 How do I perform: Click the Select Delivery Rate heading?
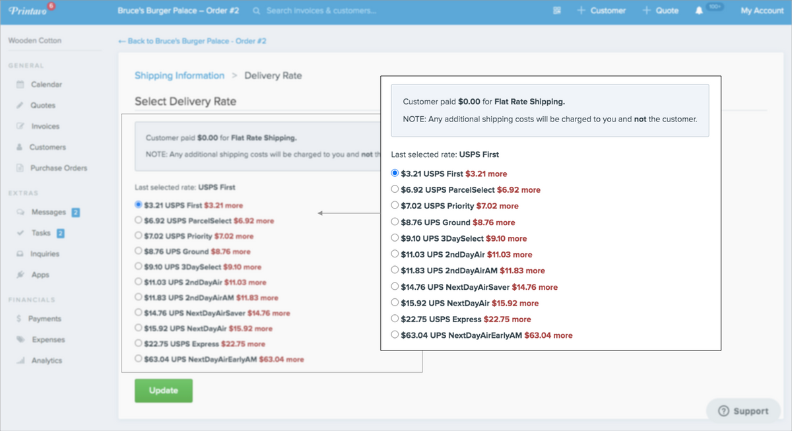(x=185, y=102)
